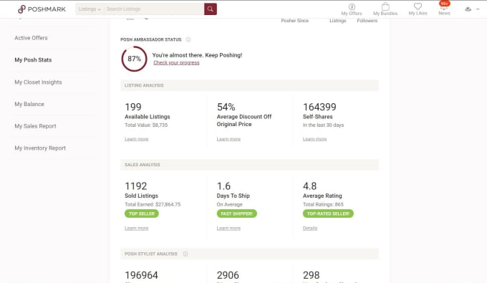The image size is (487, 283).
Task: Click the Search Listings input field
Action: click(x=154, y=9)
